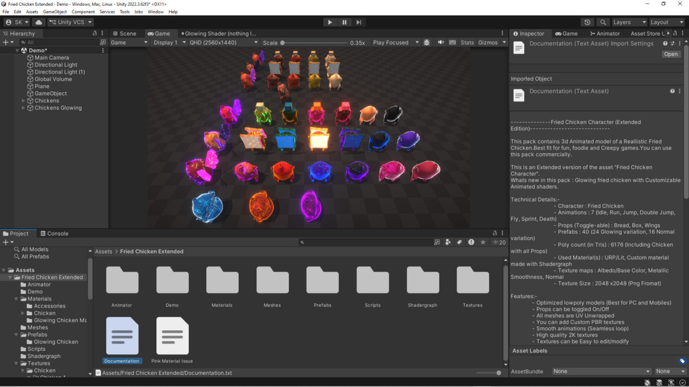The height and width of the screenshot is (387, 689).
Task: Open the Gizmos dropdown arrow
Action: point(505,42)
